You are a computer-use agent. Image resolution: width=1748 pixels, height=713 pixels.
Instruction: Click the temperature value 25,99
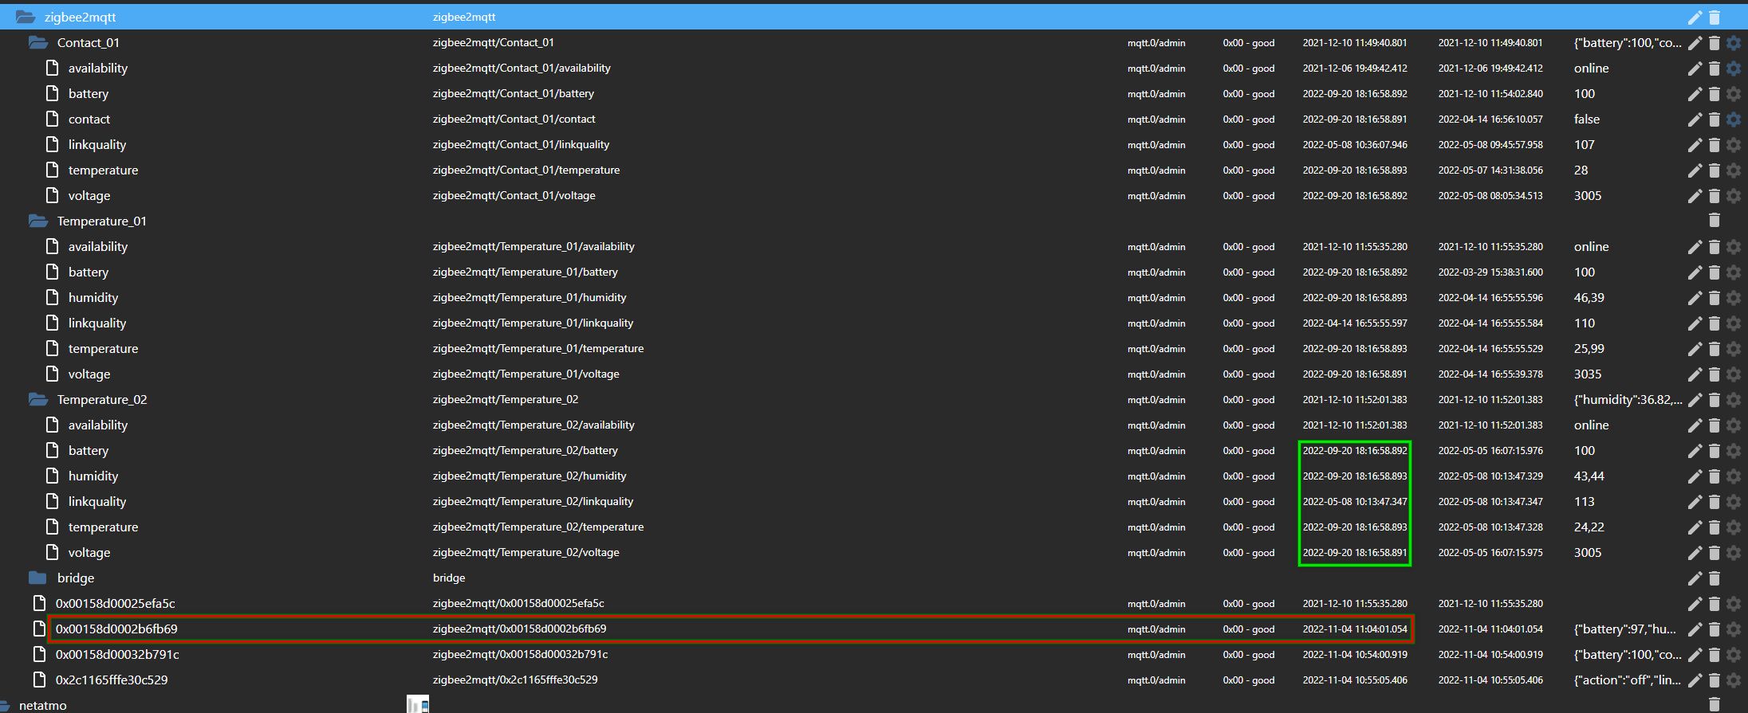pyautogui.click(x=1589, y=349)
